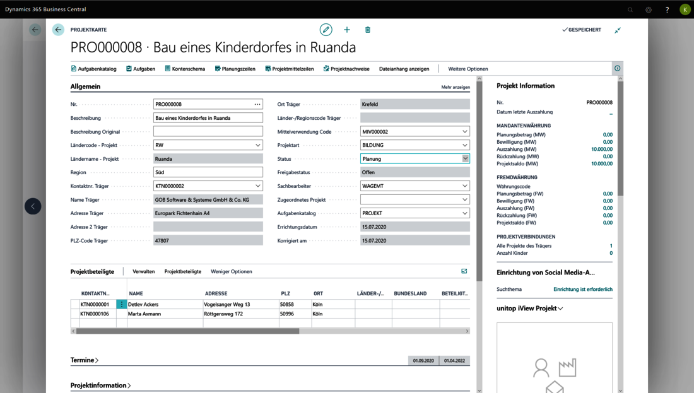
Task: Open Aufgabenkatalog action
Action: [x=94, y=69]
